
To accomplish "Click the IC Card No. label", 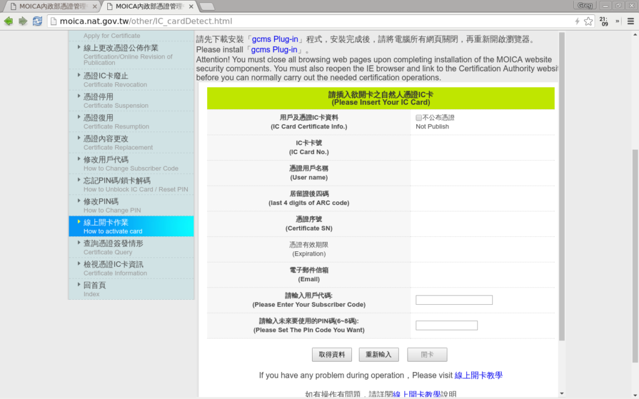I will pos(309,152).
